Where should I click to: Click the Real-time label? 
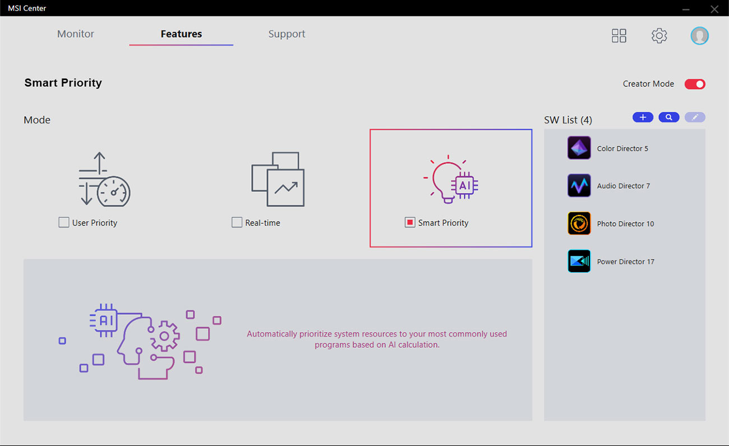point(262,223)
